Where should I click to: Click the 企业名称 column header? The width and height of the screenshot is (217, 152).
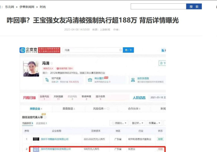pos(57,131)
